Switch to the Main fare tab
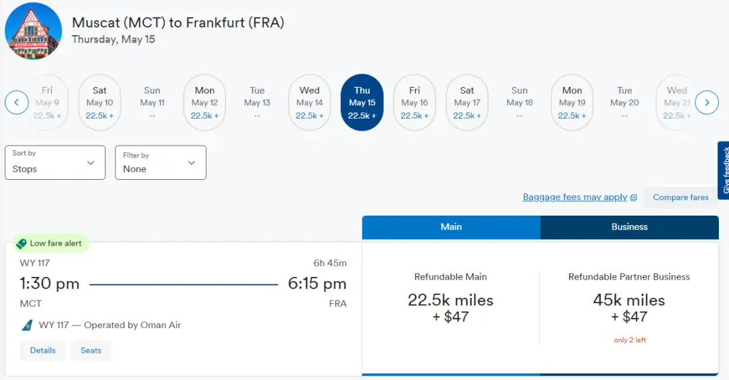729x380 pixels. [x=451, y=227]
